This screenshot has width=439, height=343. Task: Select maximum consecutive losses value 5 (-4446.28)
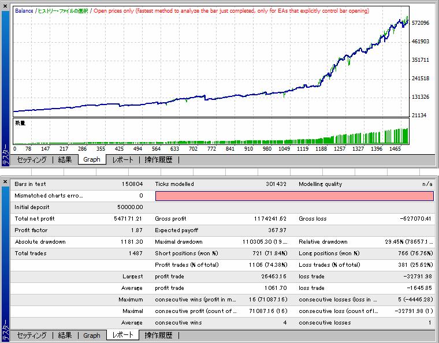click(415, 300)
